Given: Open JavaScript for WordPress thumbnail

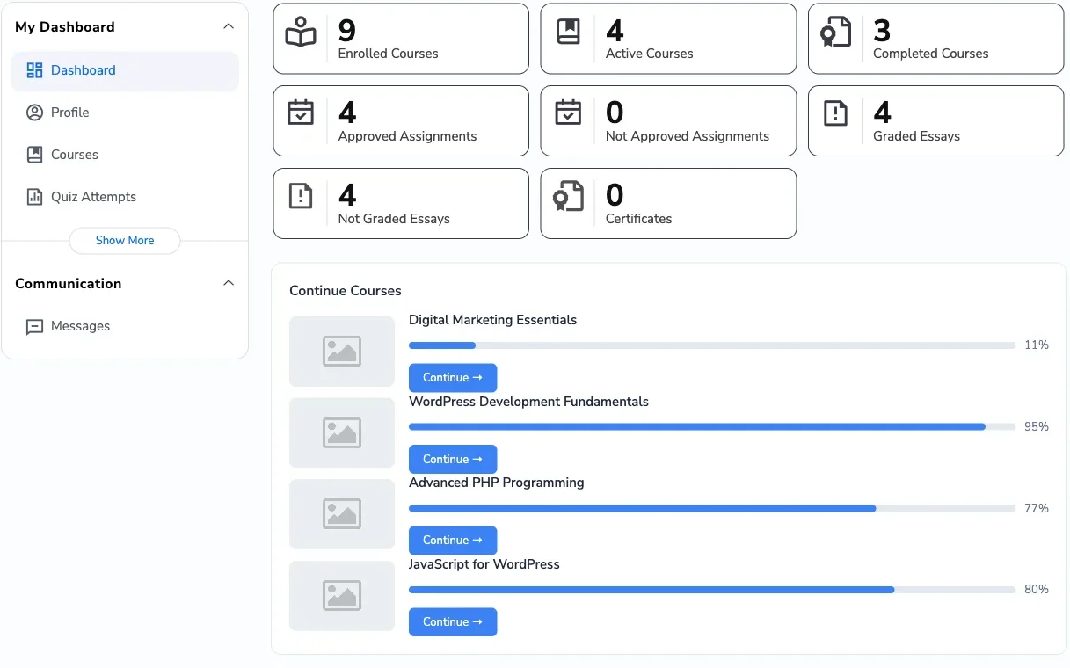Looking at the screenshot, I should pos(342,596).
